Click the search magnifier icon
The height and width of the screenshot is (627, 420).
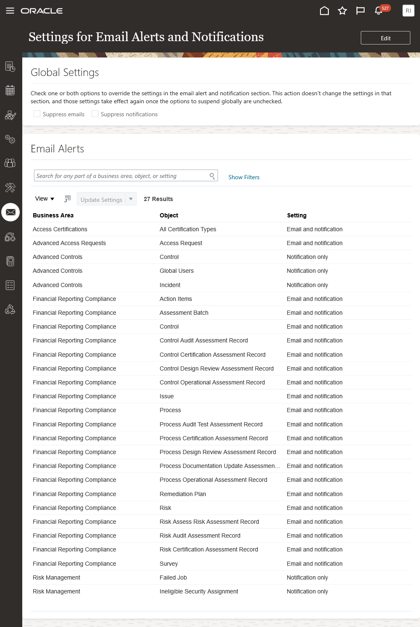[212, 176]
